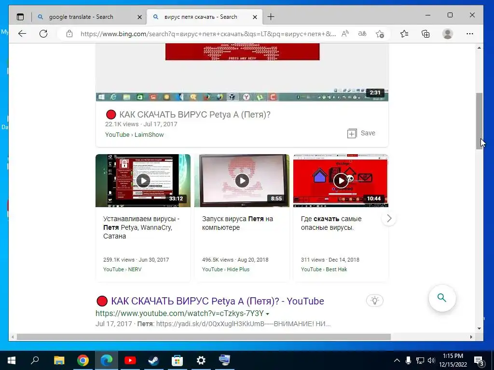Open YouTube › LaimShow source link
The height and width of the screenshot is (370, 494).
pos(135,135)
